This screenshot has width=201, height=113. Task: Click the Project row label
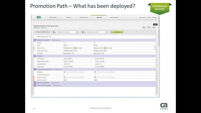click(39, 43)
